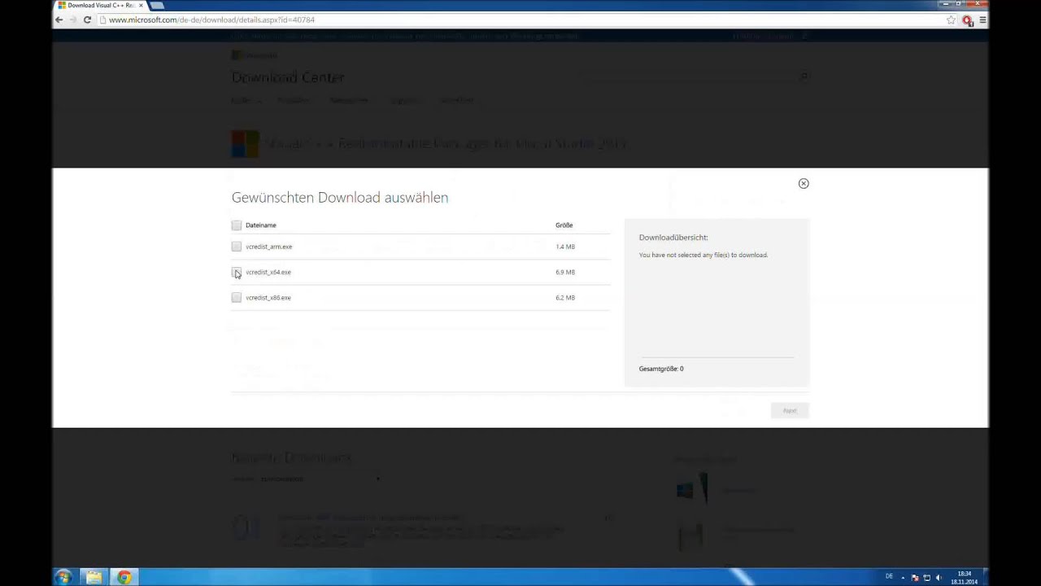Click the Größe column header
The width and height of the screenshot is (1041, 586).
pyautogui.click(x=564, y=225)
